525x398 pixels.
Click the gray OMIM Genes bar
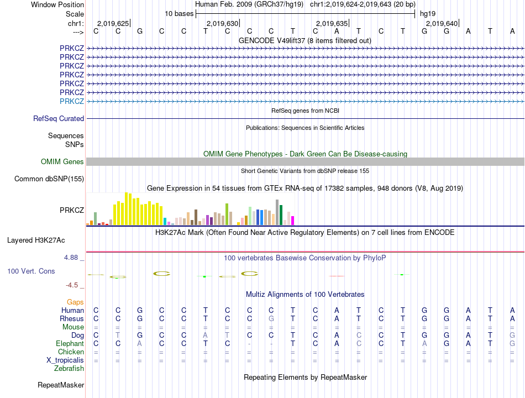point(305,162)
